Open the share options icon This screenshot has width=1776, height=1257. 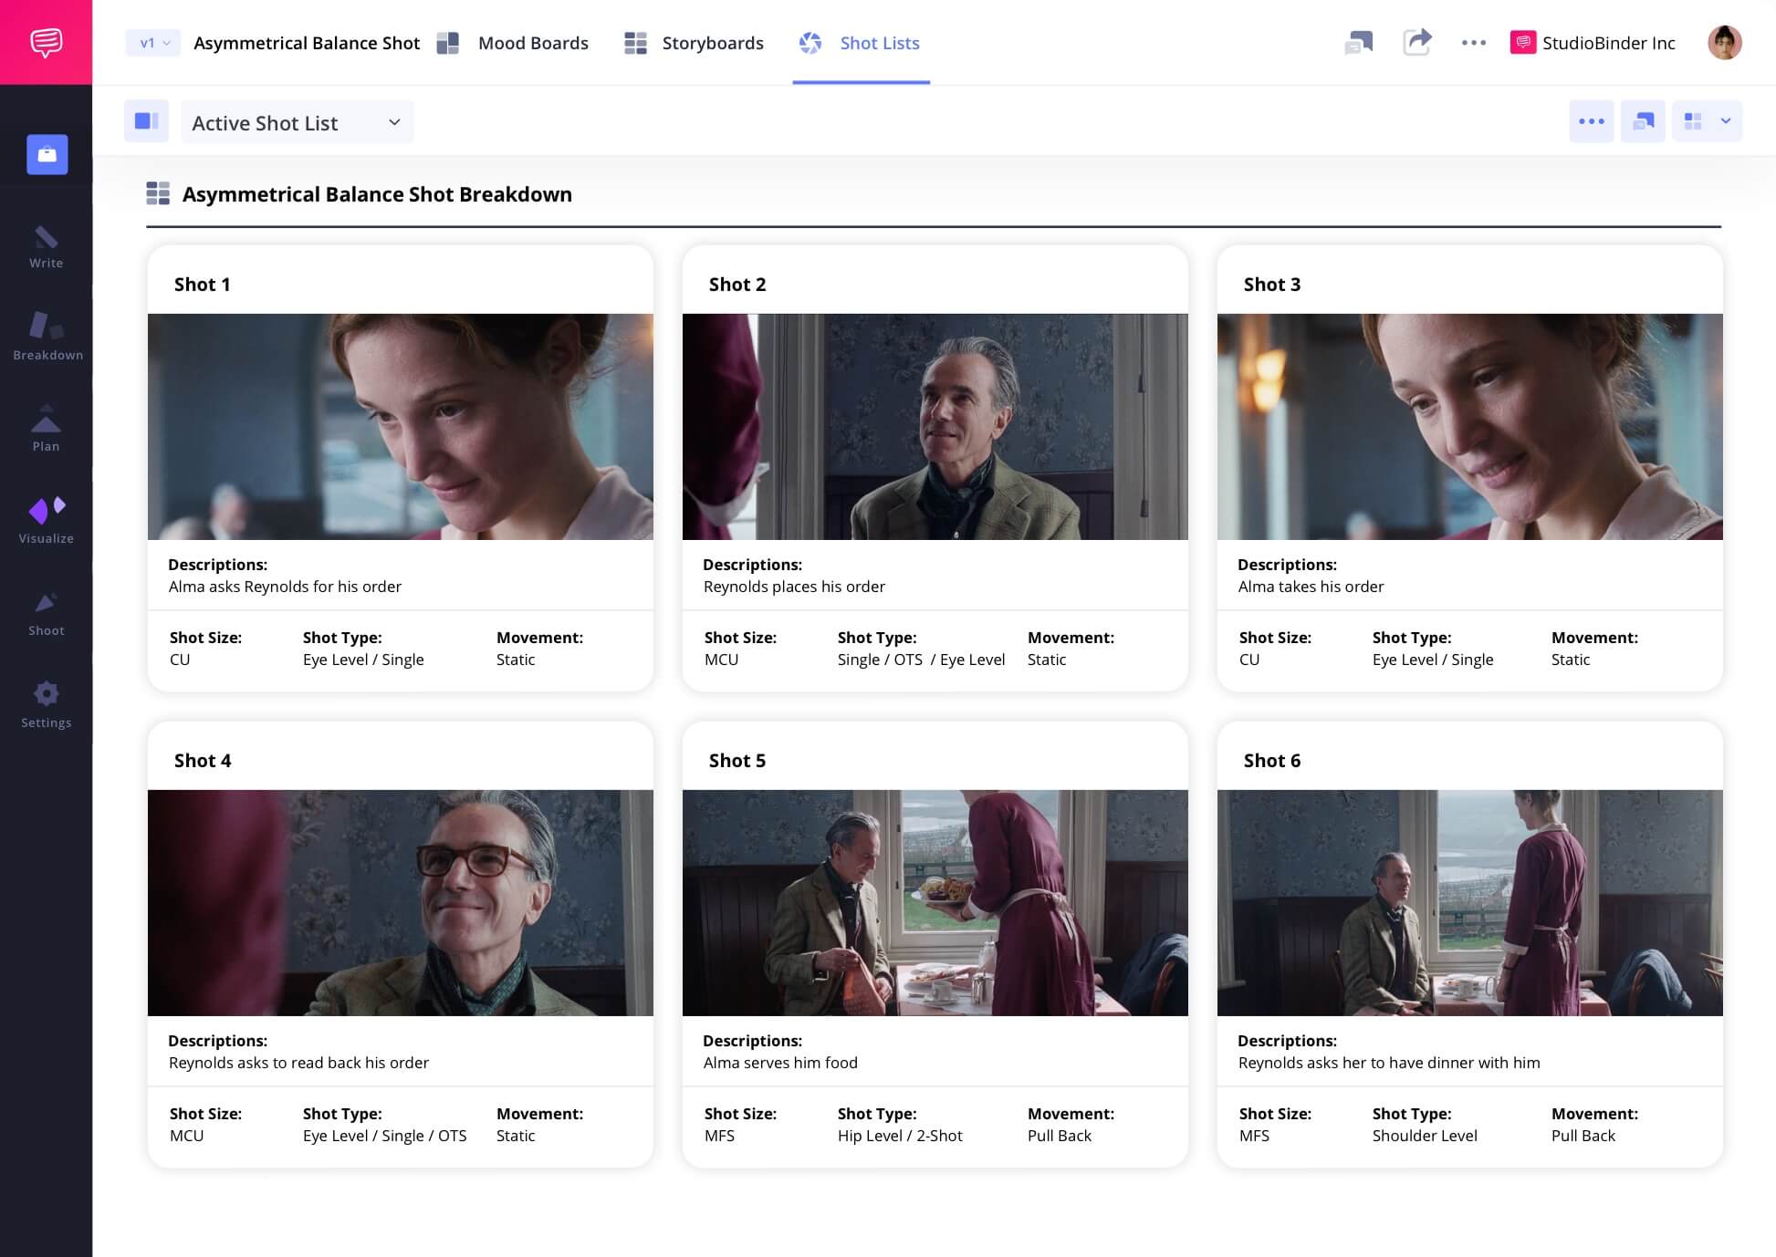tap(1417, 43)
